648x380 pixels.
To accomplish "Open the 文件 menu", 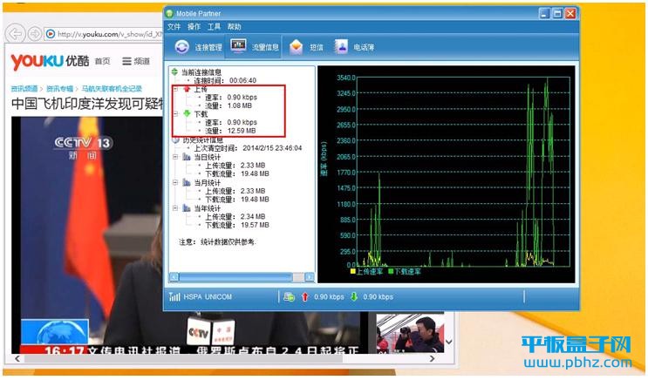I will [174, 26].
